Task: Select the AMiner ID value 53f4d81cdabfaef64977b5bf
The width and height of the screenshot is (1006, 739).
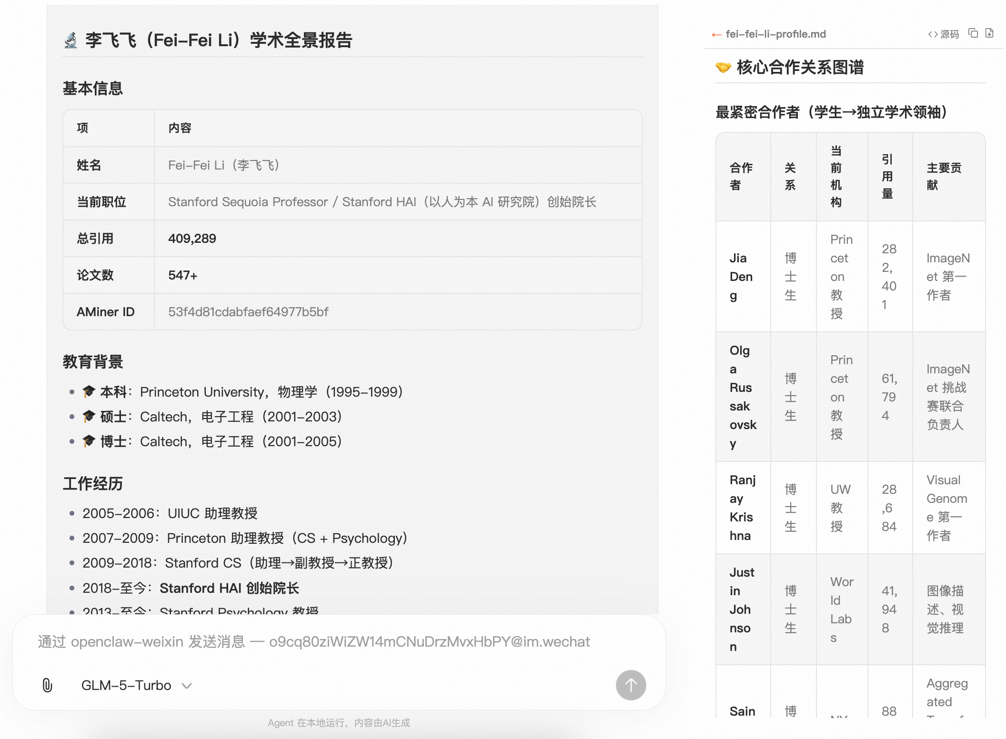Action: 248,312
